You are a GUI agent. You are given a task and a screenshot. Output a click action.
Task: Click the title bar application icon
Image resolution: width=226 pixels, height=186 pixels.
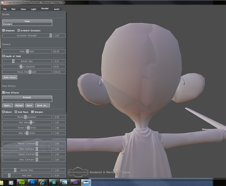(2, 3)
